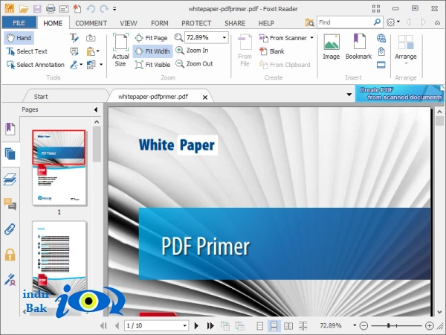Switch to the SHARE ribbon tab
This screenshot has height=335, width=446.
tap(235, 23)
